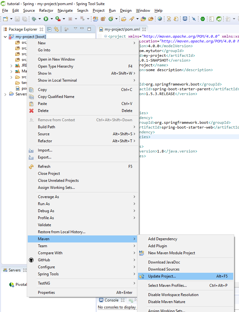The width and height of the screenshot is (239, 312).
Task: Maximize the Package Explorer panel
Action: [x=89, y=29]
